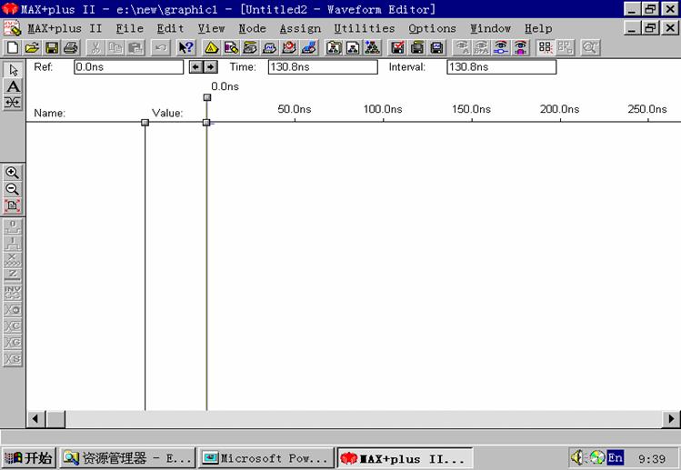Click the Paste clipboard icon
The image size is (681, 470).
(x=135, y=47)
